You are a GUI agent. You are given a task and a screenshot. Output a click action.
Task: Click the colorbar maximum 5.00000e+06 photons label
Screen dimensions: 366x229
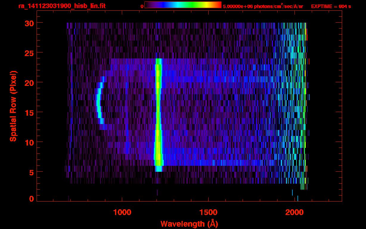click(263, 6)
